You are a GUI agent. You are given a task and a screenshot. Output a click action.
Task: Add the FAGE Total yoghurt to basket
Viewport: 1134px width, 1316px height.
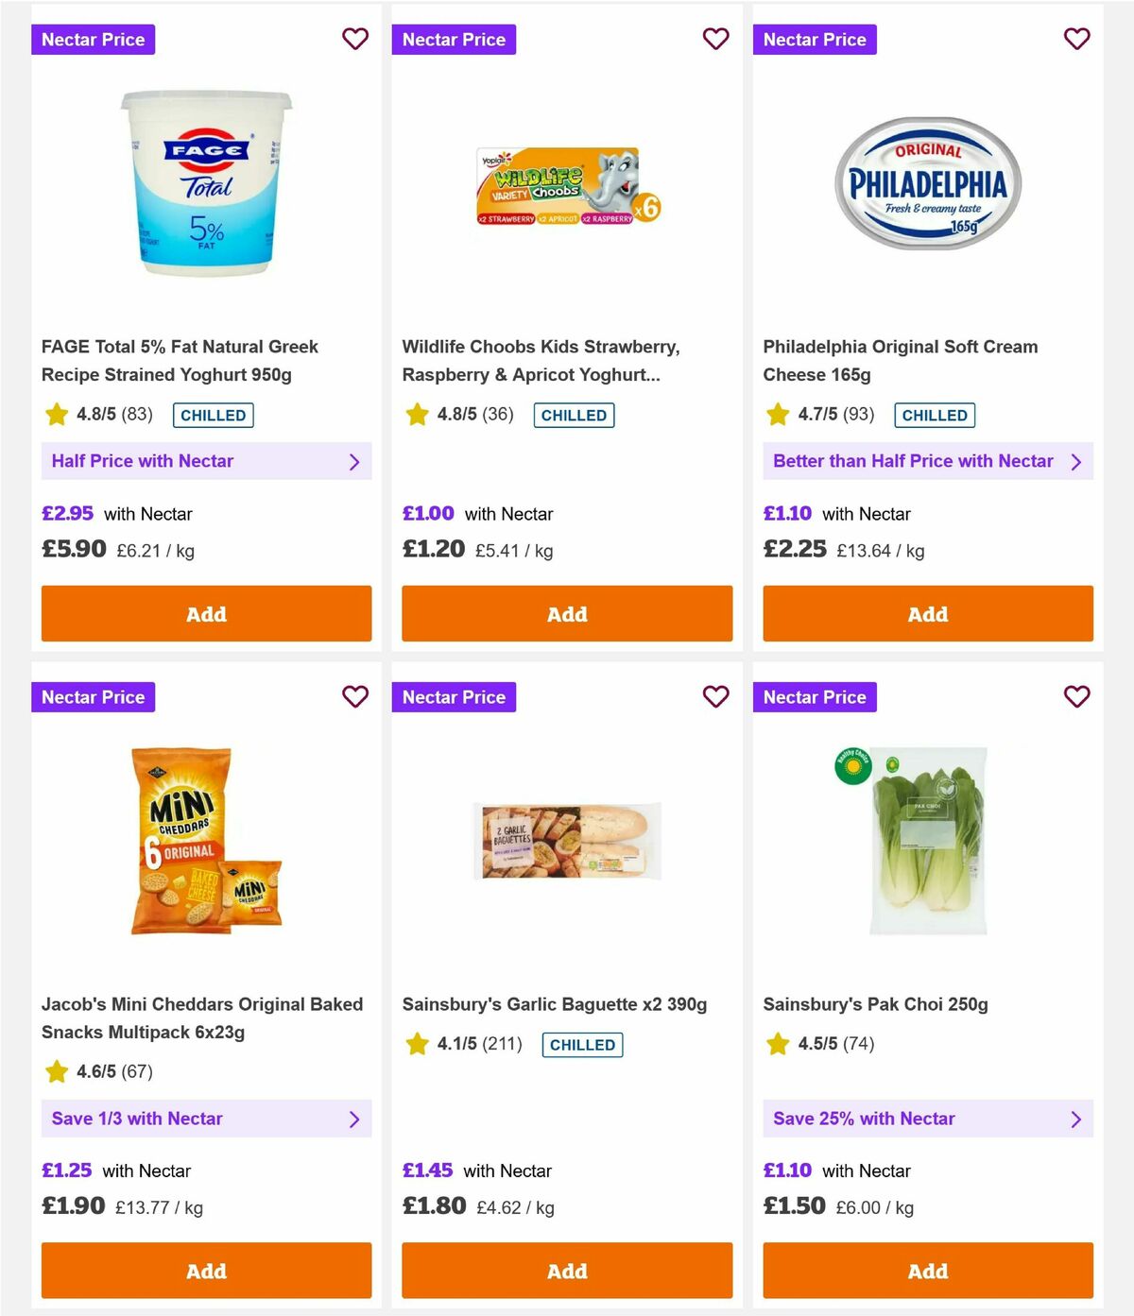tap(206, 613)
